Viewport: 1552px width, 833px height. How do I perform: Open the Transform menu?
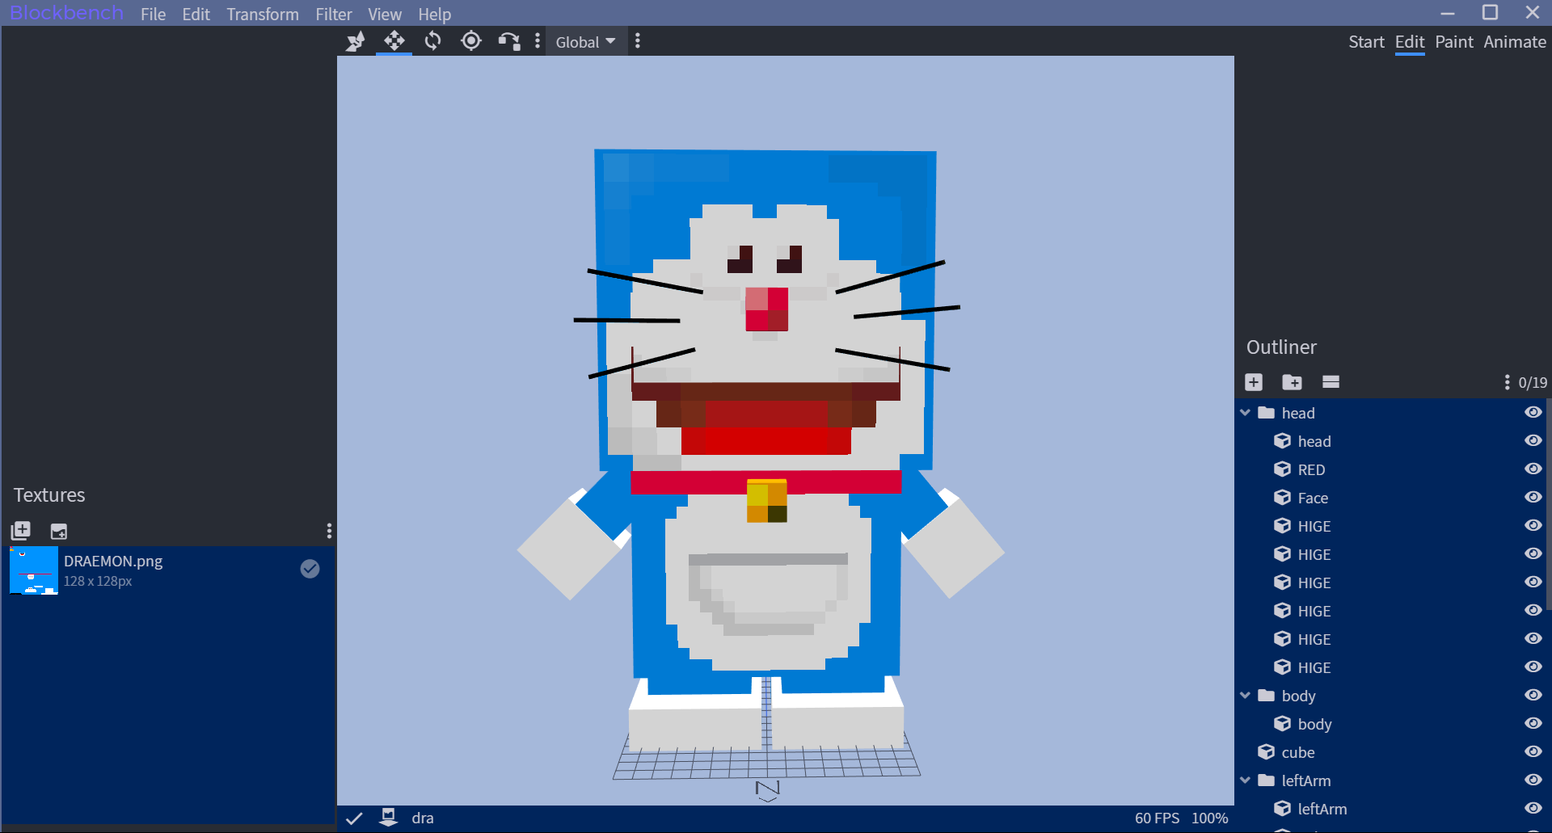click(x=263, y=15)
